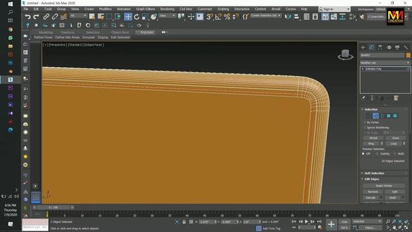This screenshot has height=232, width=412.
Task: Select the Off preview selection radio
Action: 363,153
